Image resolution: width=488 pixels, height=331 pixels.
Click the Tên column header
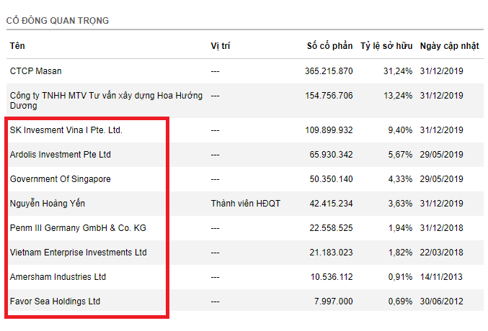coord(17,45)
